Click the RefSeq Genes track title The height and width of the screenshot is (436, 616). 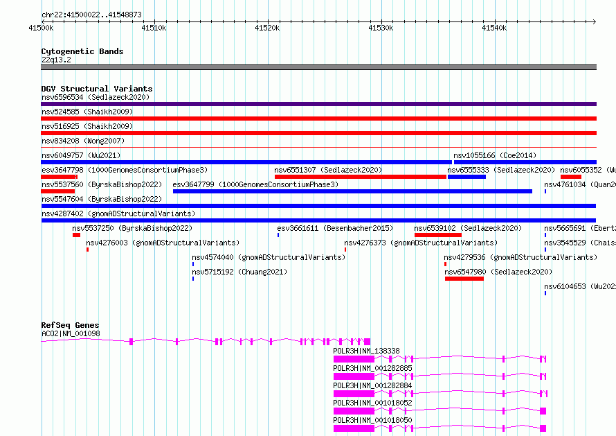click(x=70, y=325)
